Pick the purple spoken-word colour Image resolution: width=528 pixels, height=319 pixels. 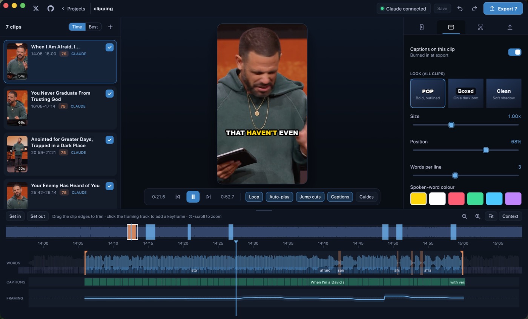[x=513, y=199]
